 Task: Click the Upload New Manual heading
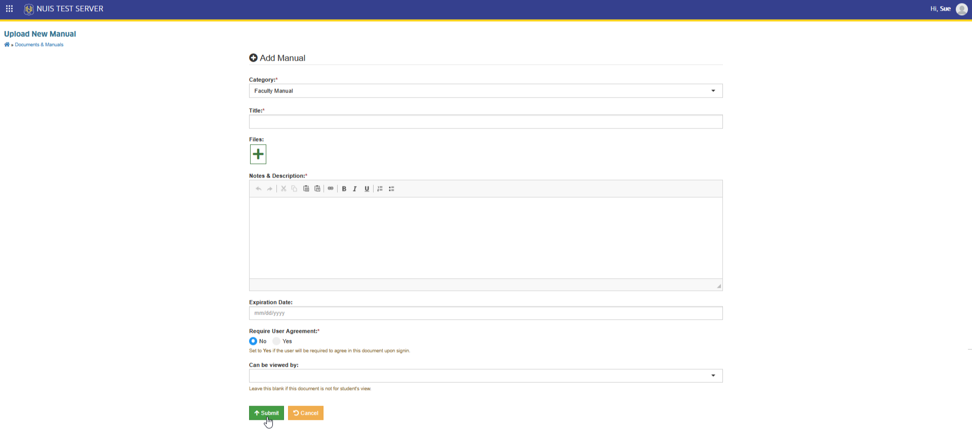pos(40,34)
